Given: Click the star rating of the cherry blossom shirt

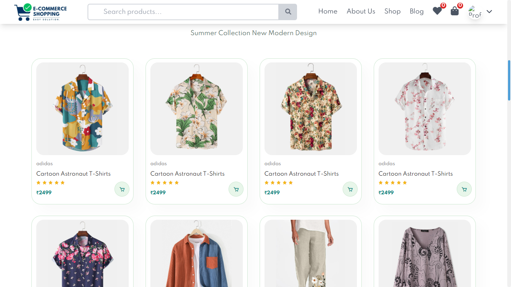Looking at the screenshot, I should 393,183.
